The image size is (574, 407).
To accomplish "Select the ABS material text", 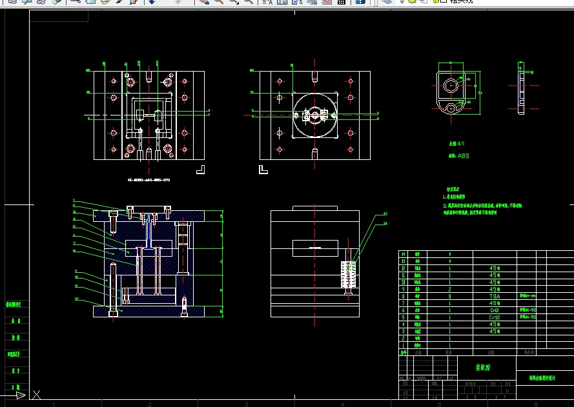I will click(x=464, y=156).
